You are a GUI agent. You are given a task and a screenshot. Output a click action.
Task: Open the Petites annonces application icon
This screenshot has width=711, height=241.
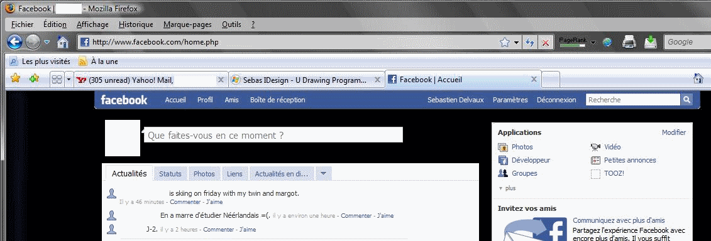pyautogui.click(x=595, y=160)
